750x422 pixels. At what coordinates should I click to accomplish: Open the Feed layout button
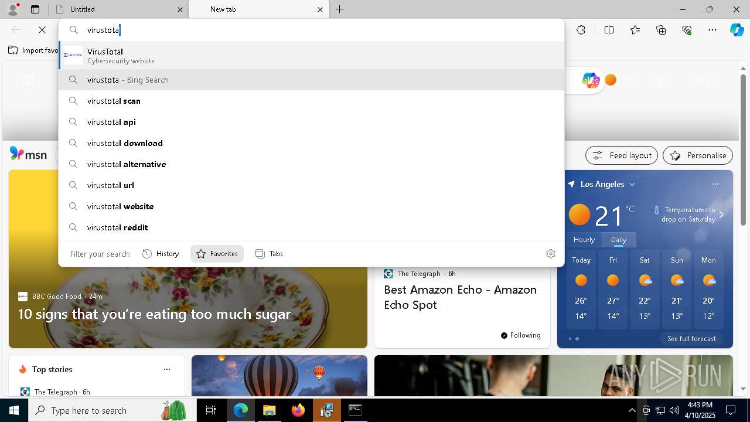tap(622, 155)
